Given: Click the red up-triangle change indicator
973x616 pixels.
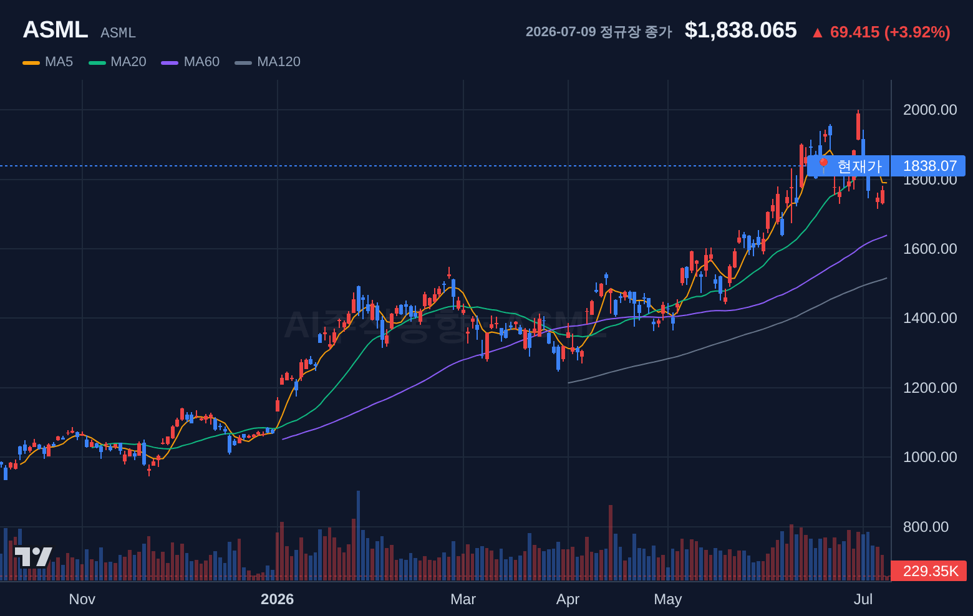Looking at the screenshot, I should pyautogui.click(x=817, y=32).
